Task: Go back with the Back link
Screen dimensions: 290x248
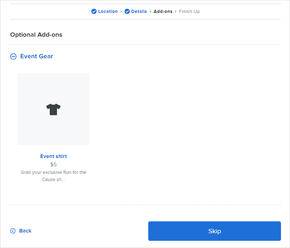Action: tap(25, 231)
